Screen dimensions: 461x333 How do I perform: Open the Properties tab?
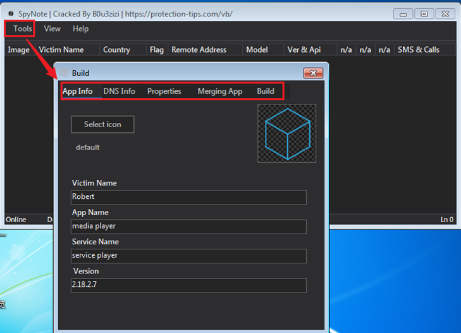pos(164,91)
